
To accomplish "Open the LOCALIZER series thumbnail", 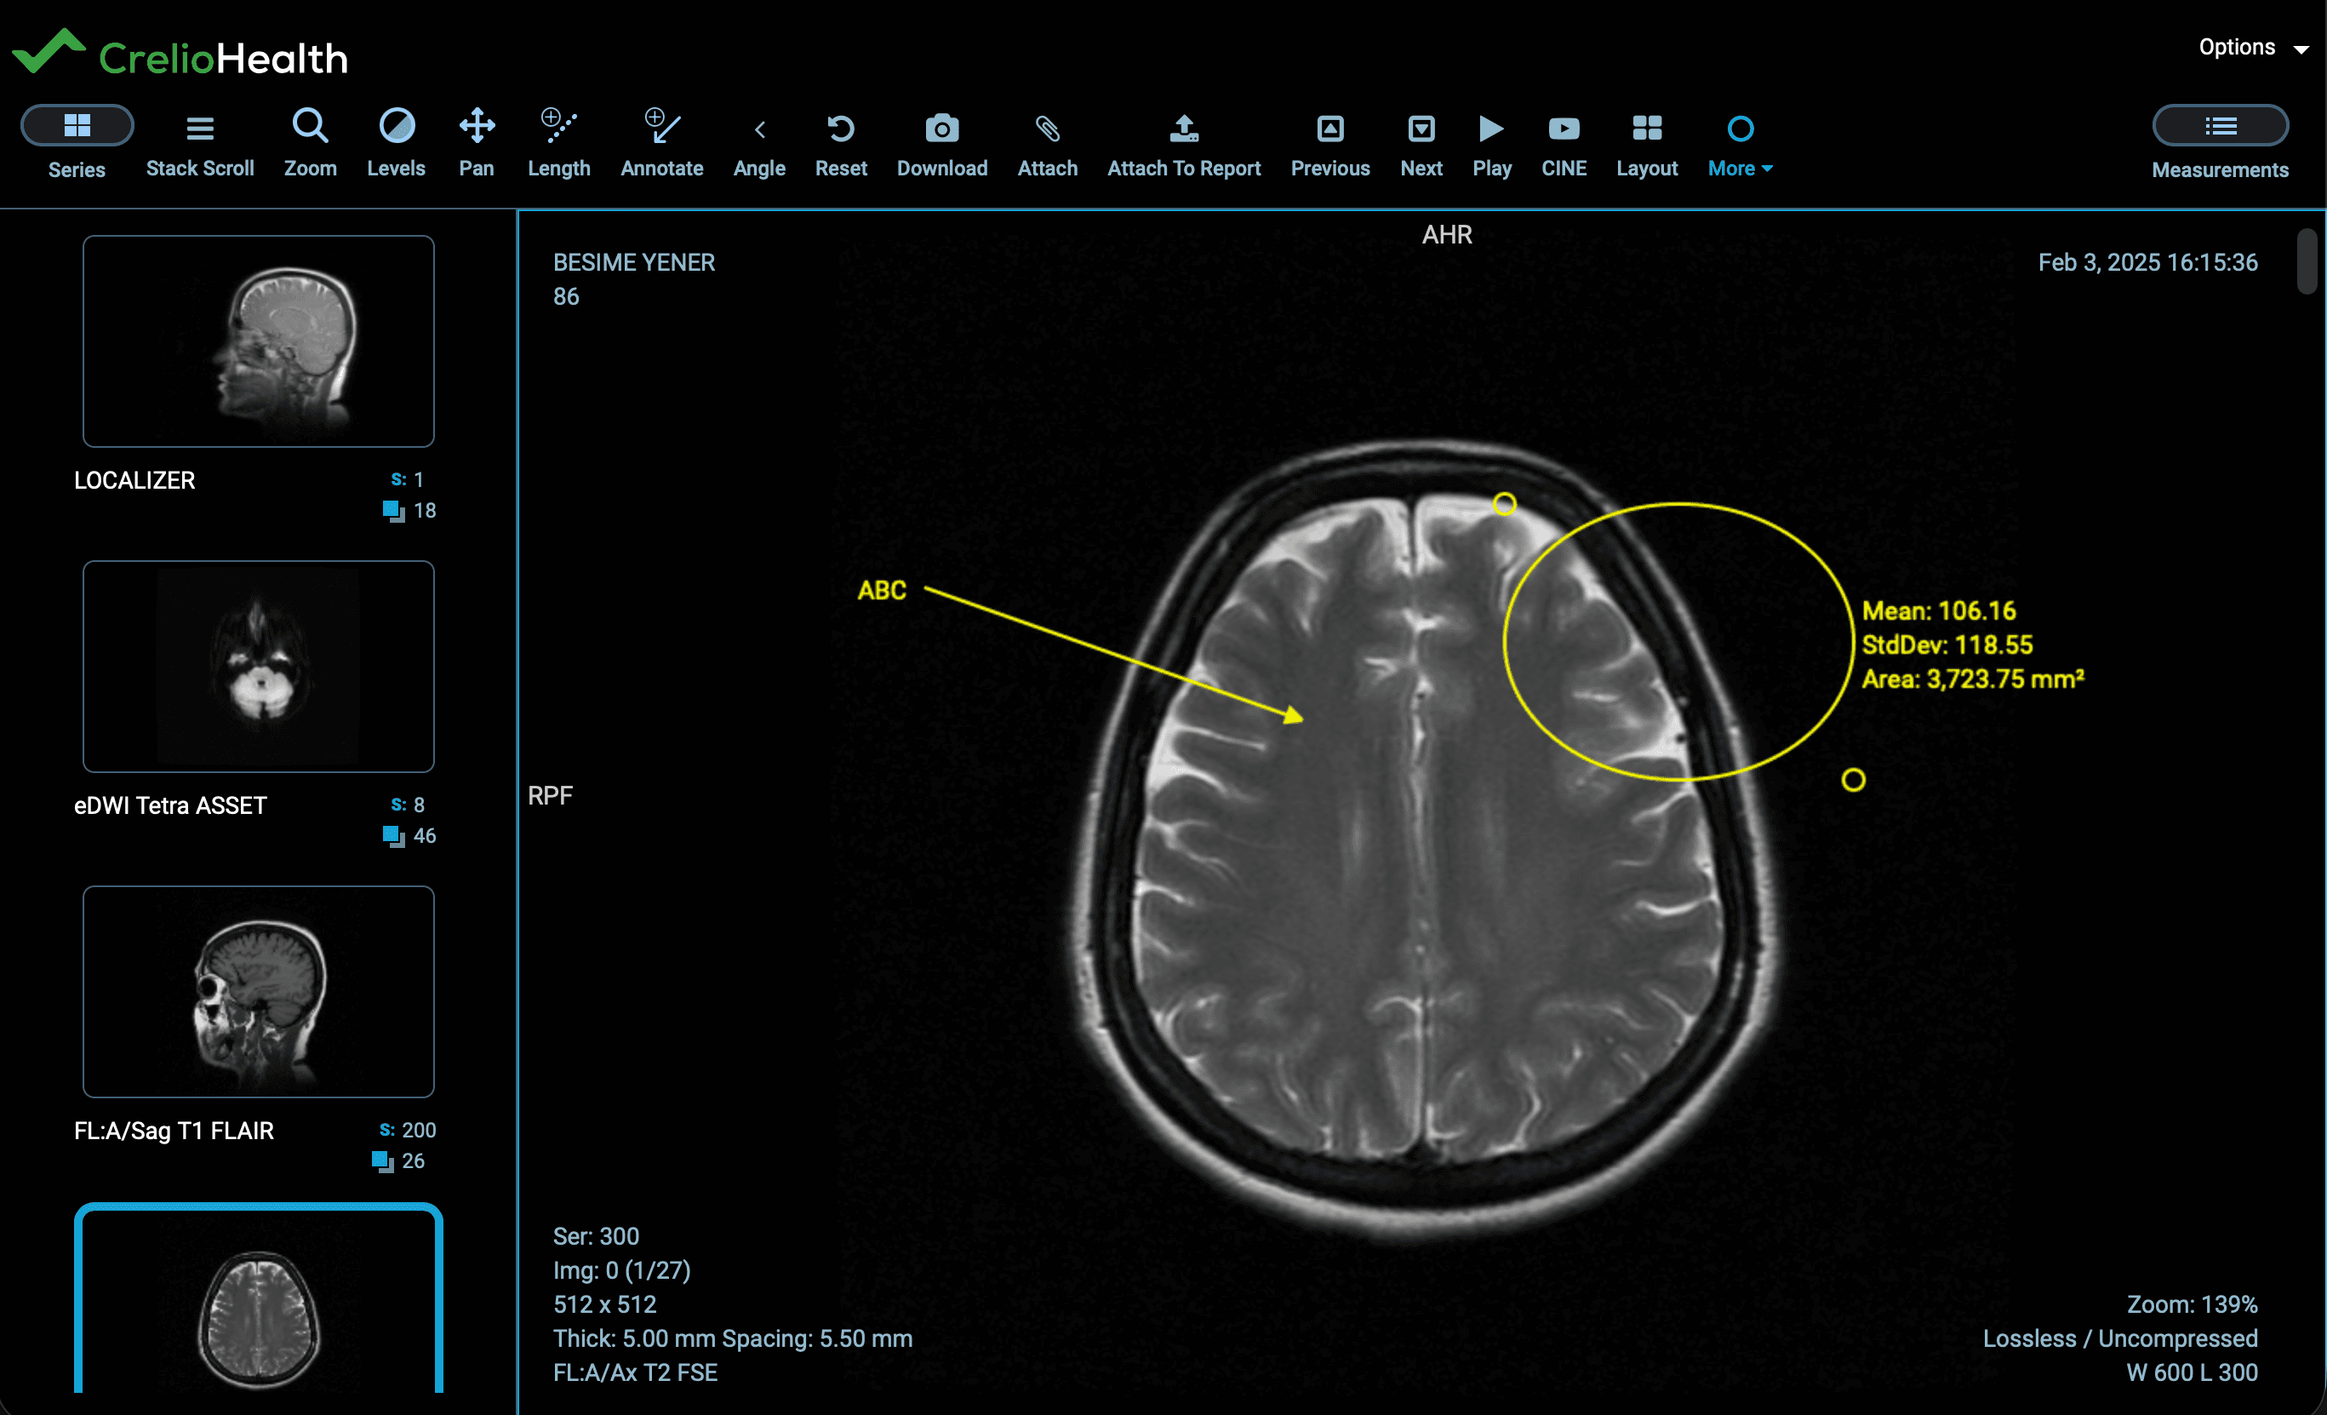I will 258,341.
